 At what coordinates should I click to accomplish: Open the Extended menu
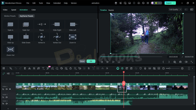tap(57, 3)
